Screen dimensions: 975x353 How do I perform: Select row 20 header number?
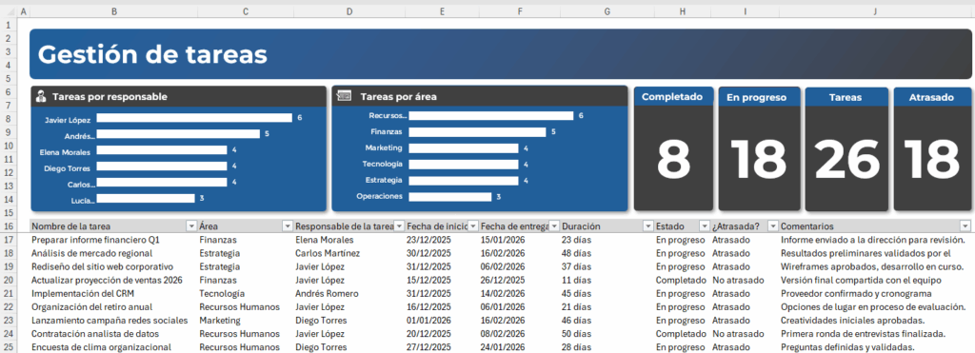coord(8,281)
